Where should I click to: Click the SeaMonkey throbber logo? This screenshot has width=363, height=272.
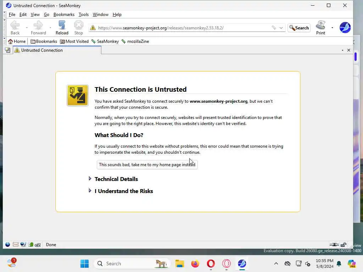345,28
